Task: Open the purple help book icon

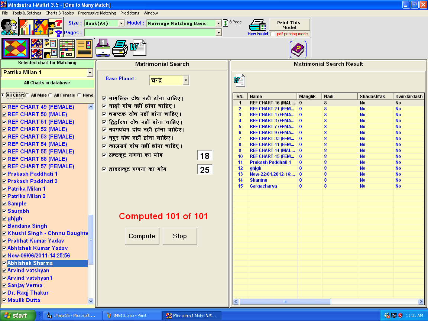Action: (x=298, y=49)
